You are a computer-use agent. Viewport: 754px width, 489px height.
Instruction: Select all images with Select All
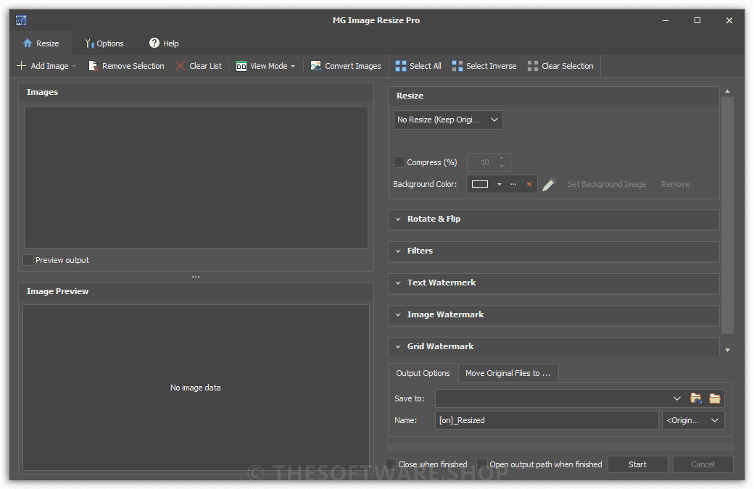pos(418,66)
